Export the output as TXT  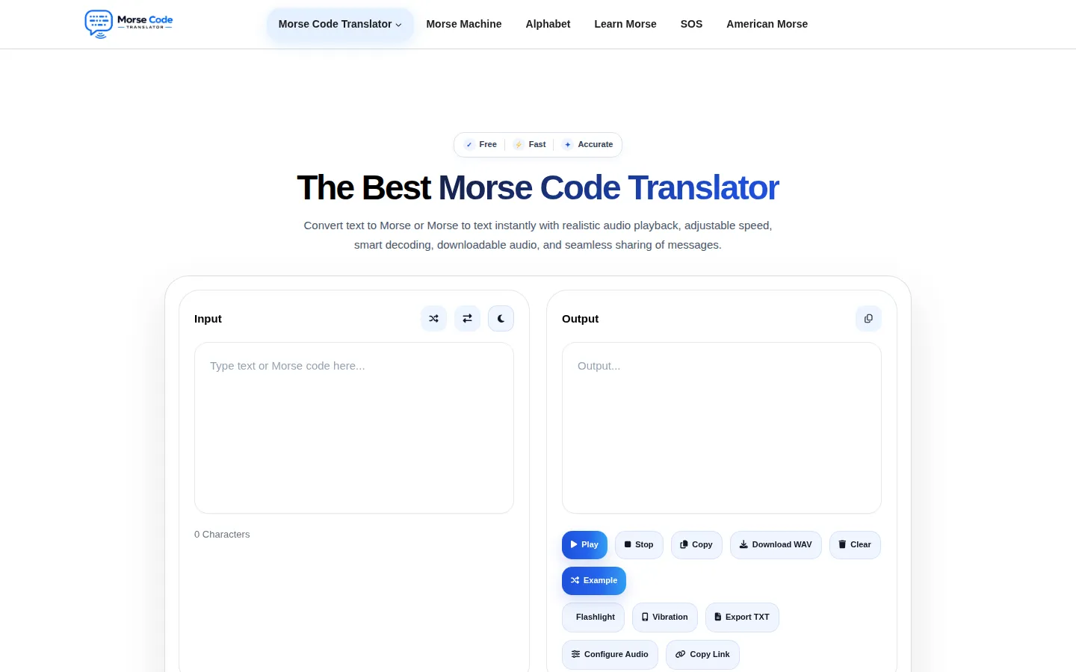click(x=742, y=617)
